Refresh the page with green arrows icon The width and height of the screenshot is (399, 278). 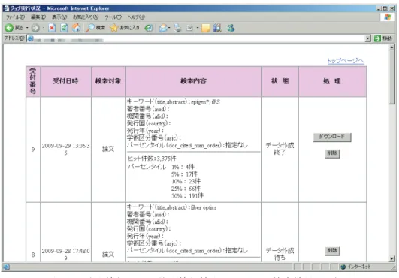(x=64, y=28)
